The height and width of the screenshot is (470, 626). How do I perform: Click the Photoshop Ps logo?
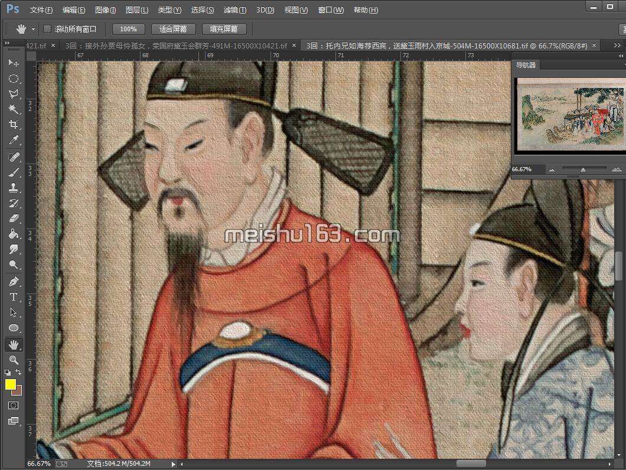pos(13,9)
